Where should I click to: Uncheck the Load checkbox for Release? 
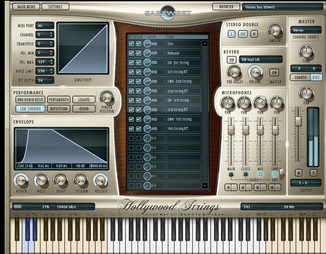(138, 53)
